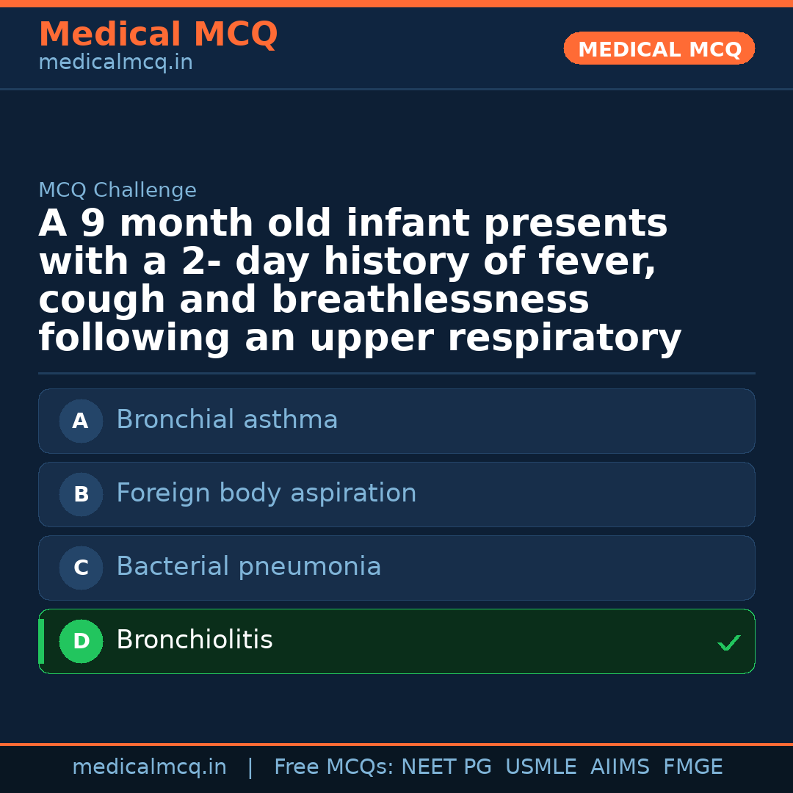Viewport: 793px width, 793px height.
Task: Click AIIMS in the footer
Action: (x=620, y=767)
